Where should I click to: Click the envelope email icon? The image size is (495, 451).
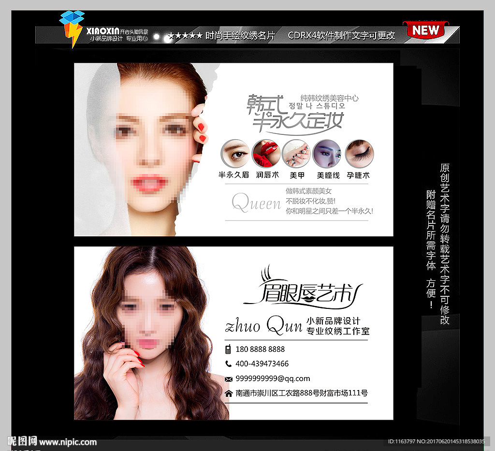click(x=228, y=378)
